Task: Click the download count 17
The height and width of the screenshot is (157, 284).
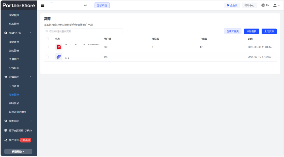Action: [201, 47]
